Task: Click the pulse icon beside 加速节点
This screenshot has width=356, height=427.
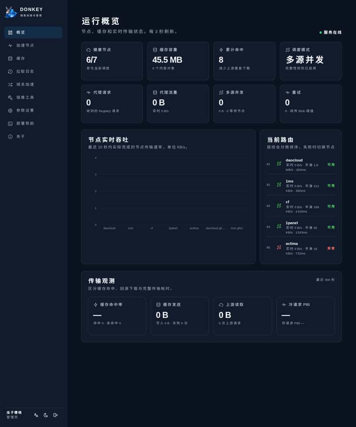Action: [10, 46]
